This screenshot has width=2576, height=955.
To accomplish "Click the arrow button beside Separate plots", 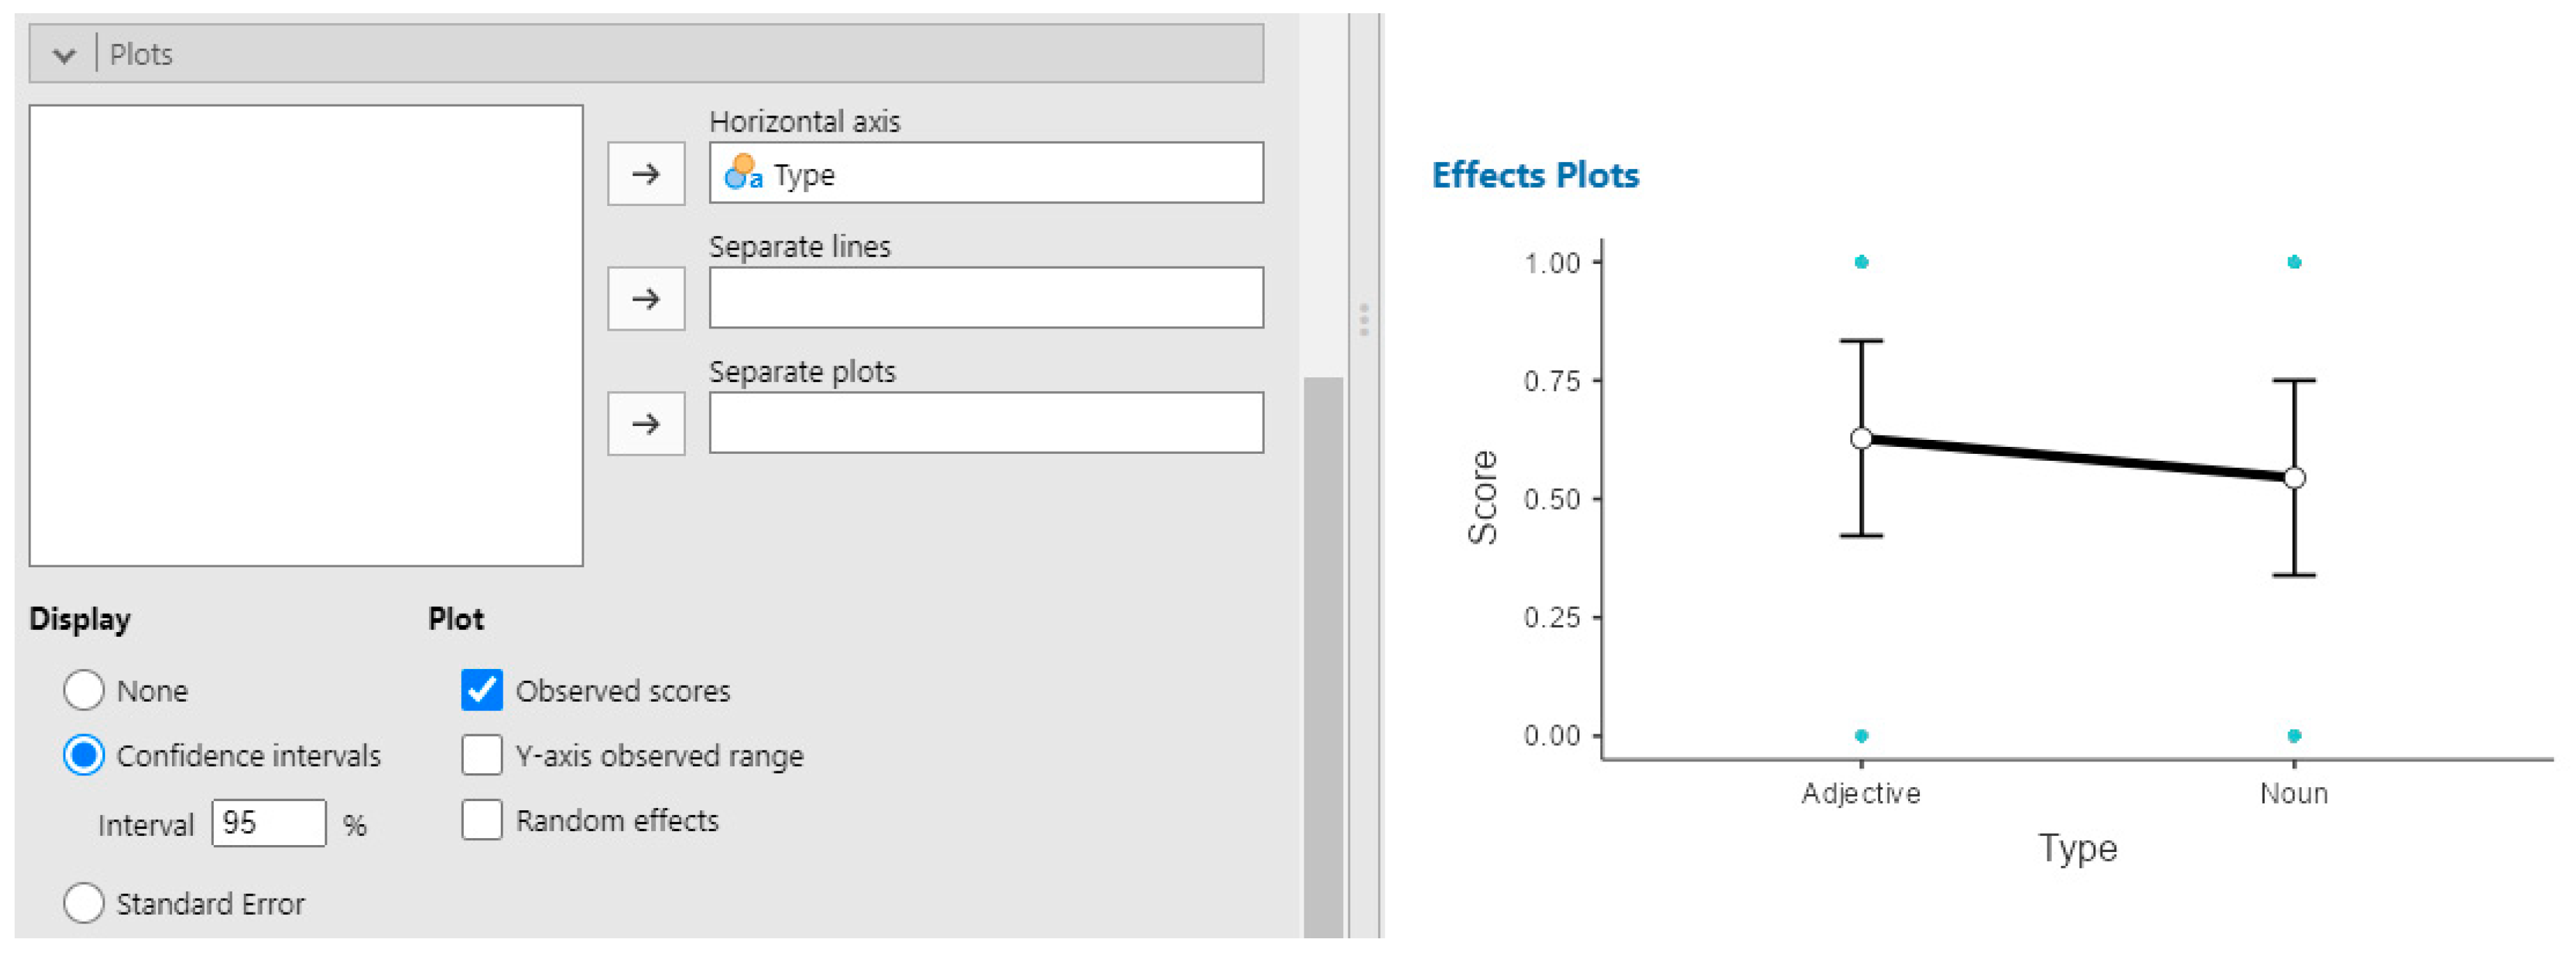I will tap(646, 423).
